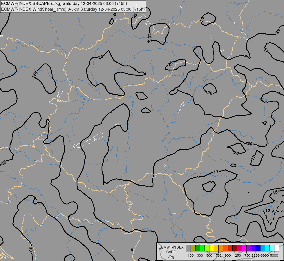Select the white swatch at legend end

point(276,248)
